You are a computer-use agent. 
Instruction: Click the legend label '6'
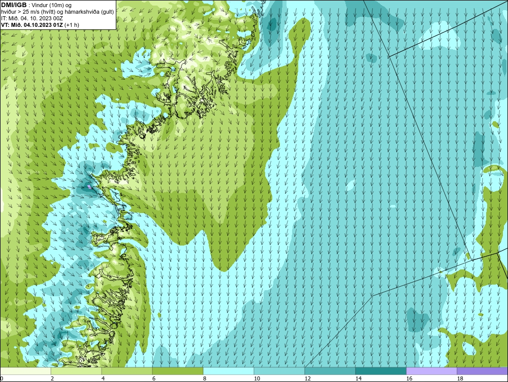[154, 378]
